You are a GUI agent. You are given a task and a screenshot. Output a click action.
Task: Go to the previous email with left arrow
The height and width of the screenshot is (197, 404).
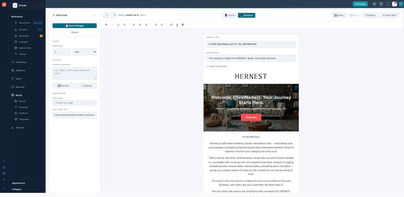coord(106,15)
